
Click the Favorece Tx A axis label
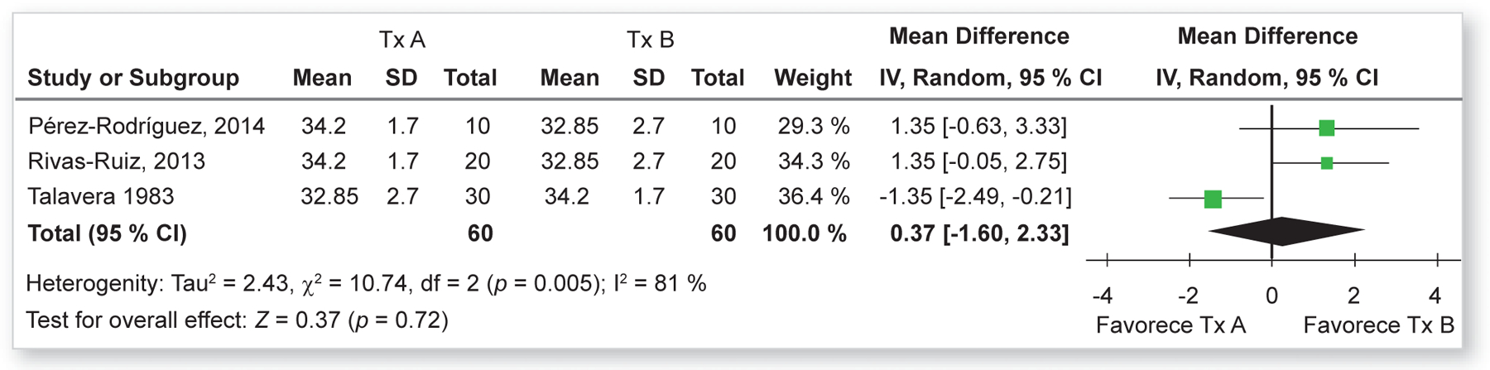[1170, 325]
